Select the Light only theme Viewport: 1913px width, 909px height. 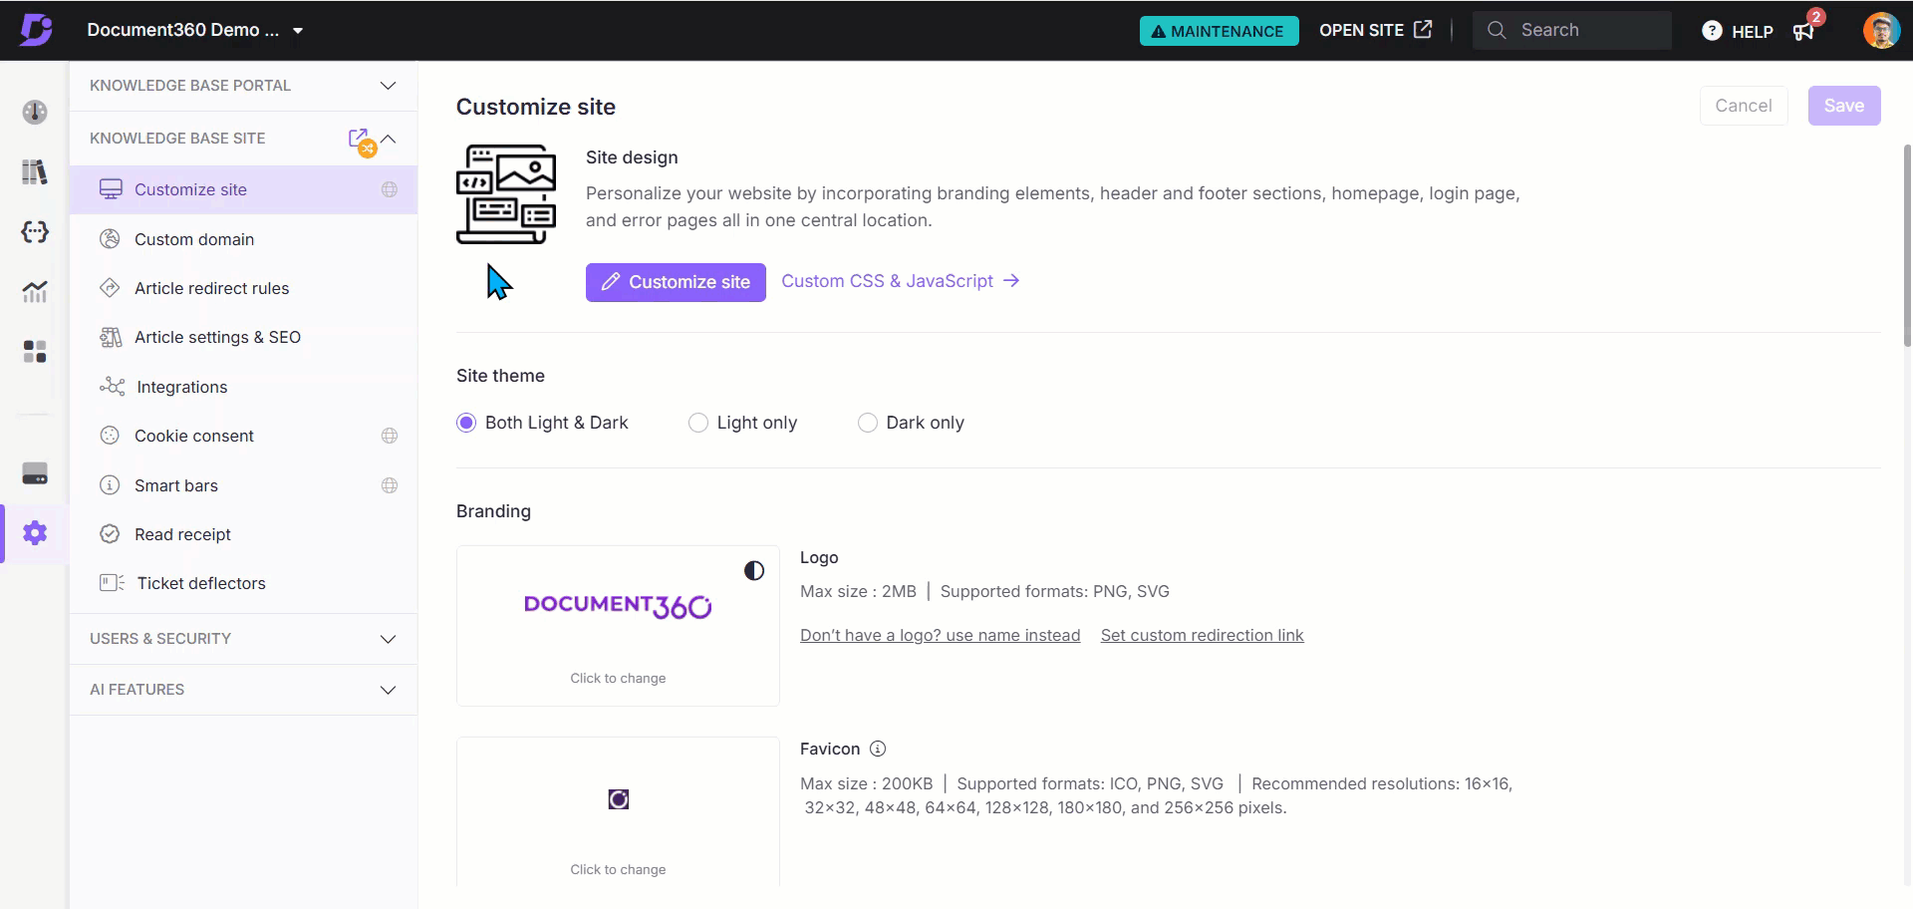698,423
